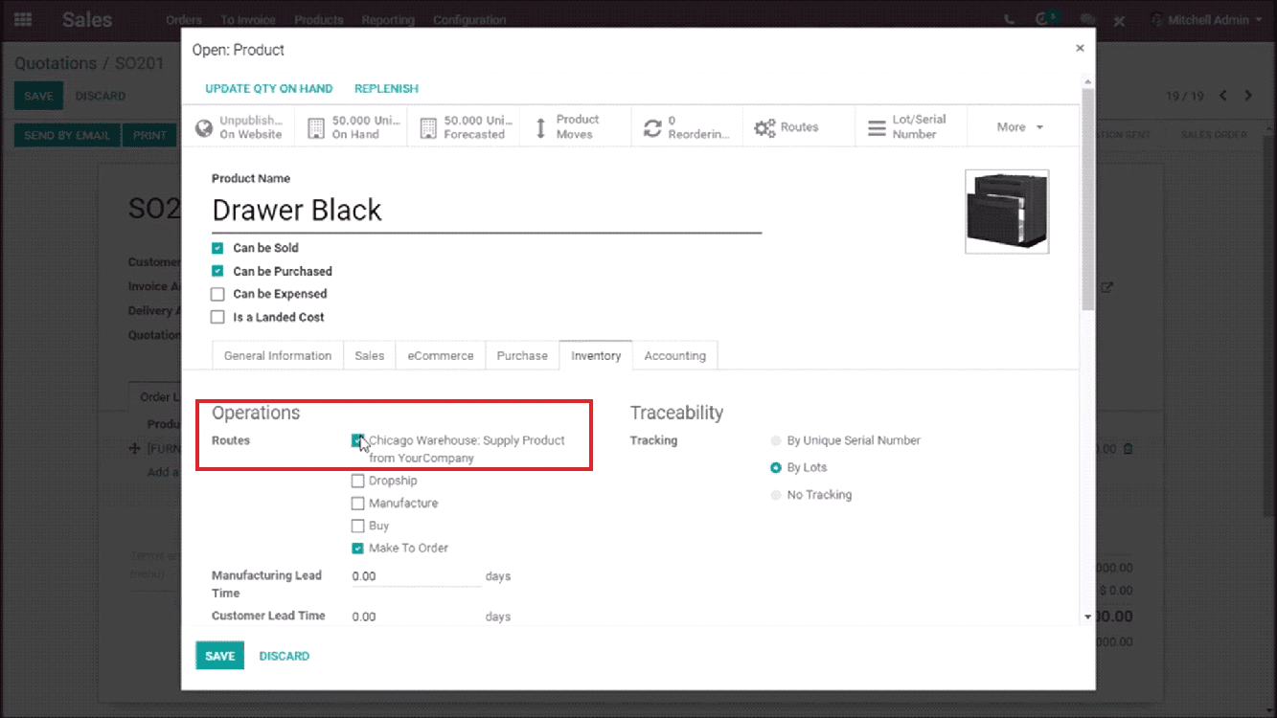
Task: Select By Lots tracking
Action: (x=776, y=468)
